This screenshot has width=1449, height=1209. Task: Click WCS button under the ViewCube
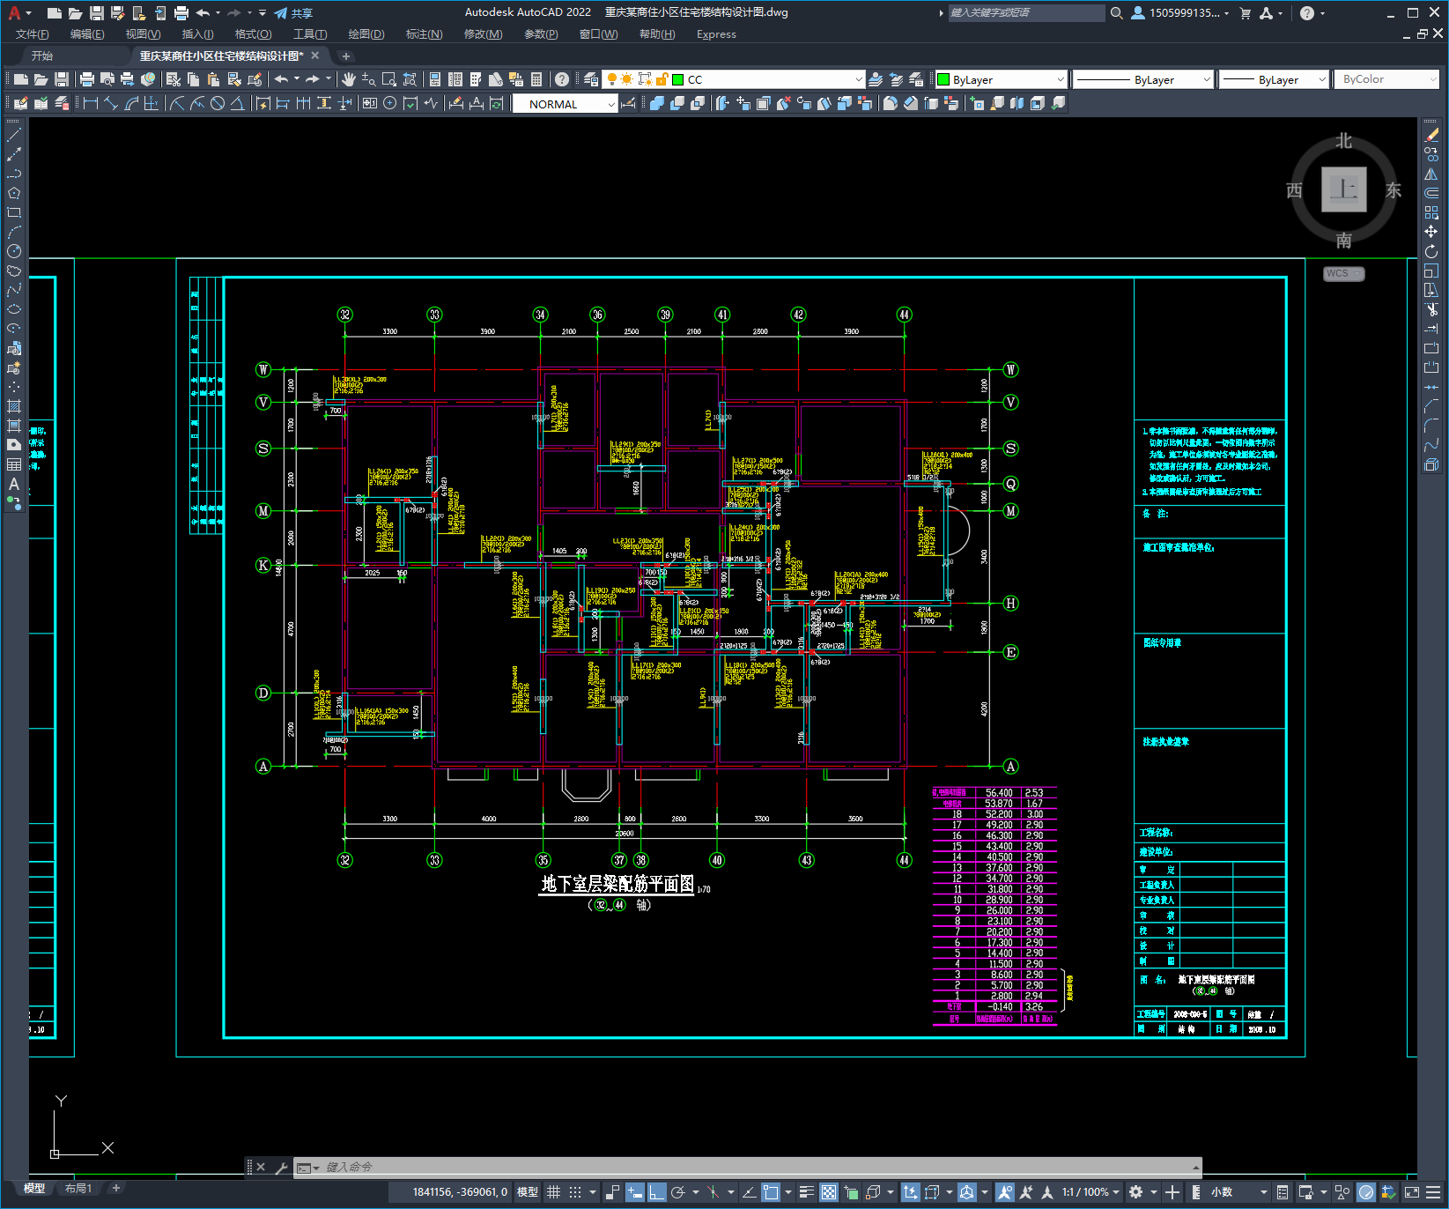(1343, 273)
